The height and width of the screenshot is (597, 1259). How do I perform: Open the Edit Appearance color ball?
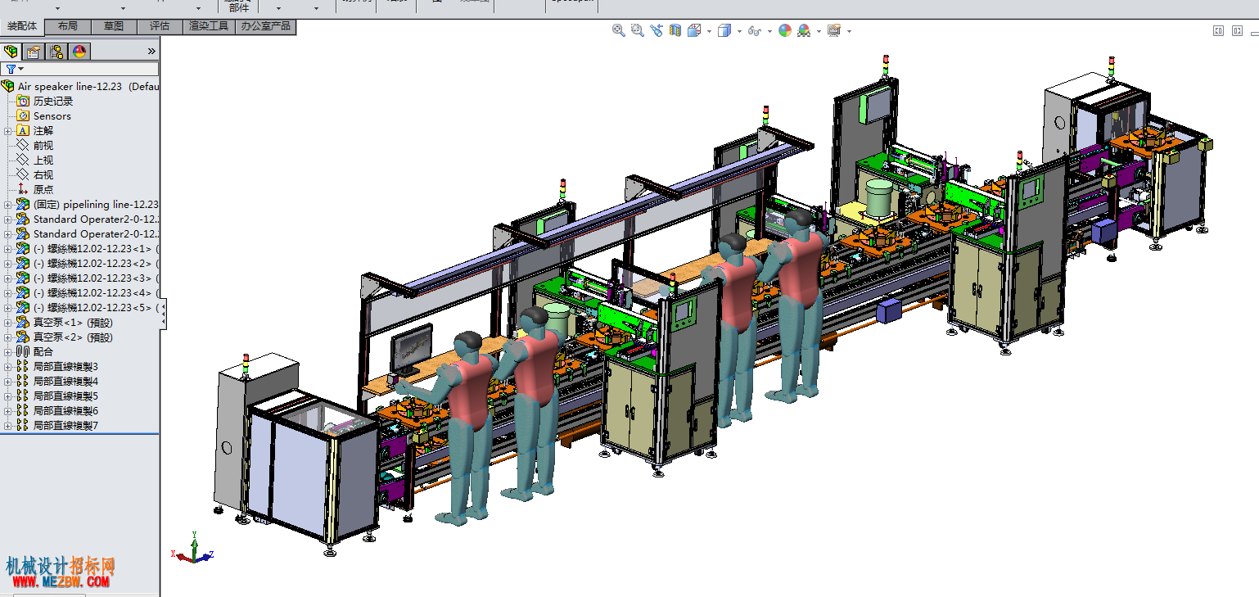[x=785, y=30]
